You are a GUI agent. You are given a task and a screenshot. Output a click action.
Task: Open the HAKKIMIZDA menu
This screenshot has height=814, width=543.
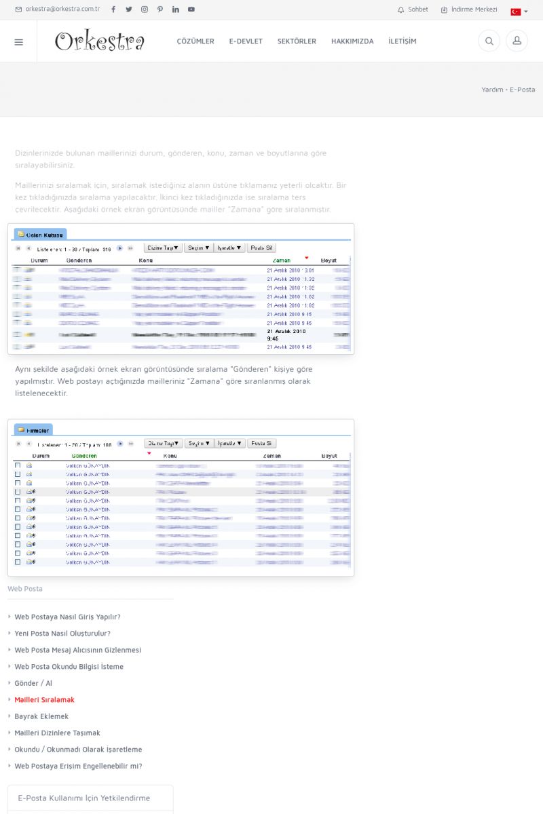[x=352, y=41]
